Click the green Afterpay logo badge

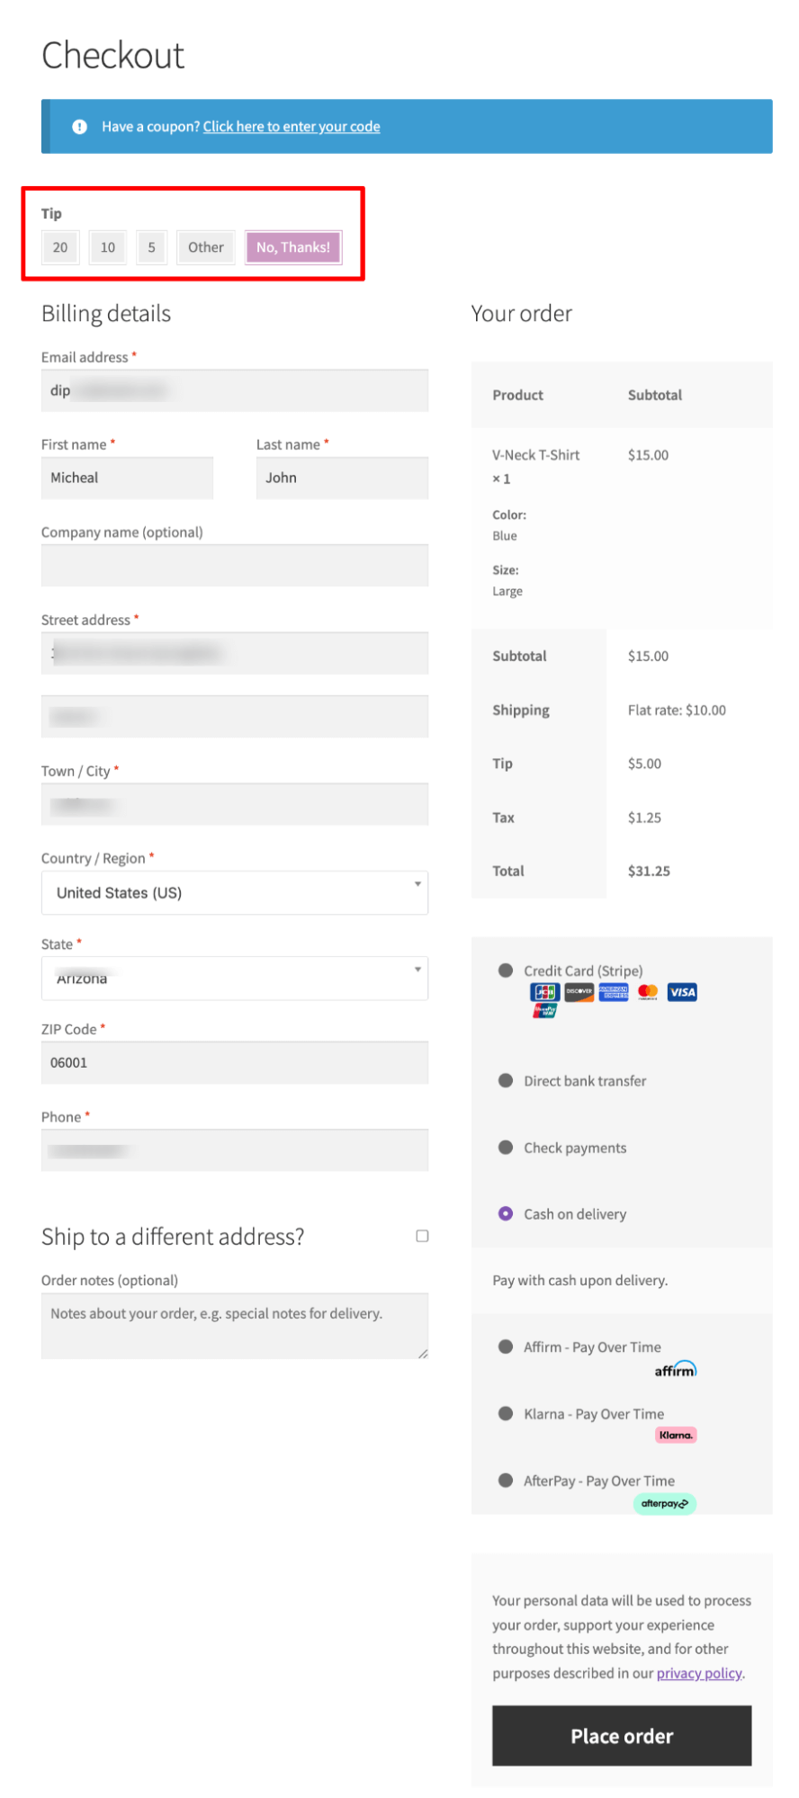[x=665, y=1503]
